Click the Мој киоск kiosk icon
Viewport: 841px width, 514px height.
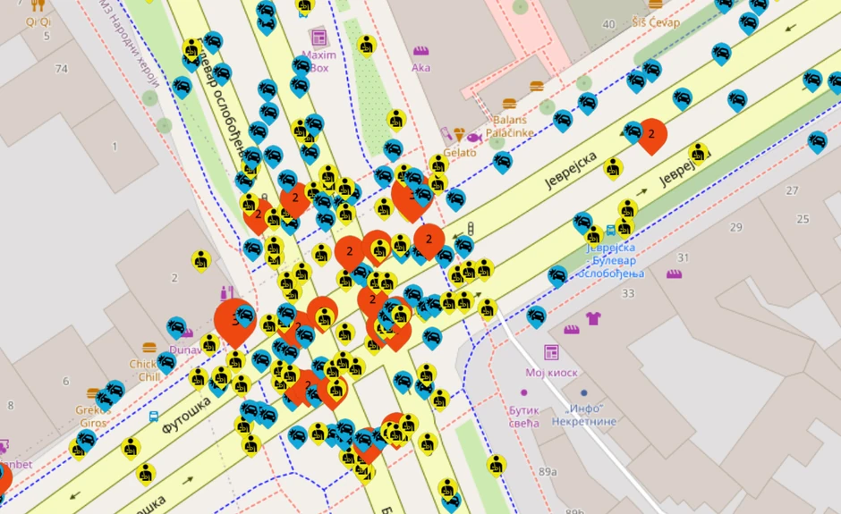[551, 352]
